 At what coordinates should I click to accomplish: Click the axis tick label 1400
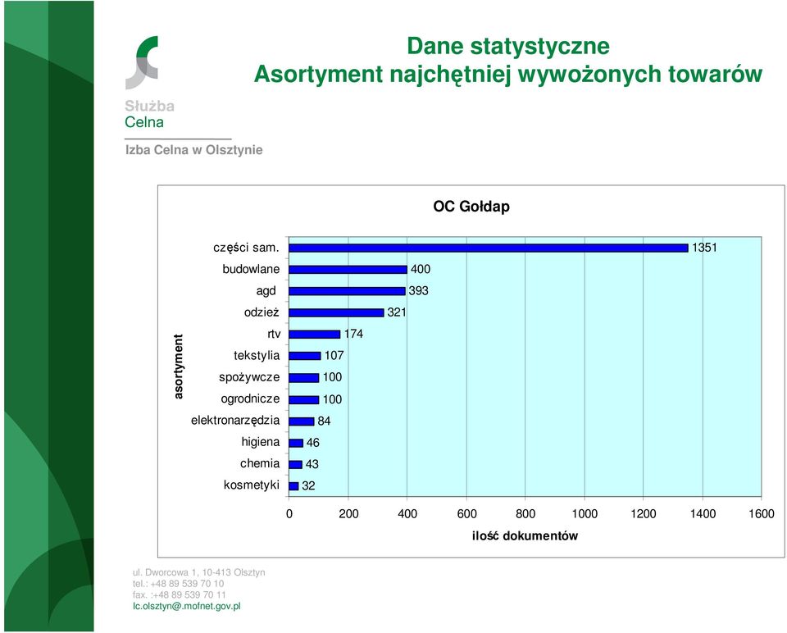pos(703,514)
